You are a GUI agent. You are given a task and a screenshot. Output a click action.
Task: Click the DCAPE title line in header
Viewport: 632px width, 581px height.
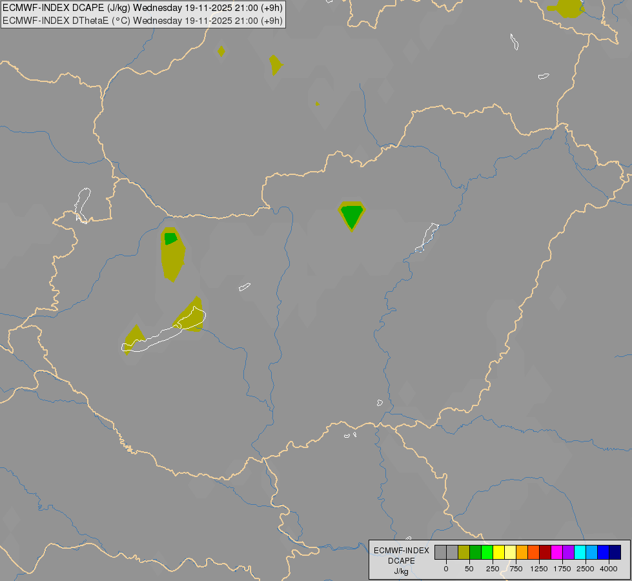click(x=143, y=8)
